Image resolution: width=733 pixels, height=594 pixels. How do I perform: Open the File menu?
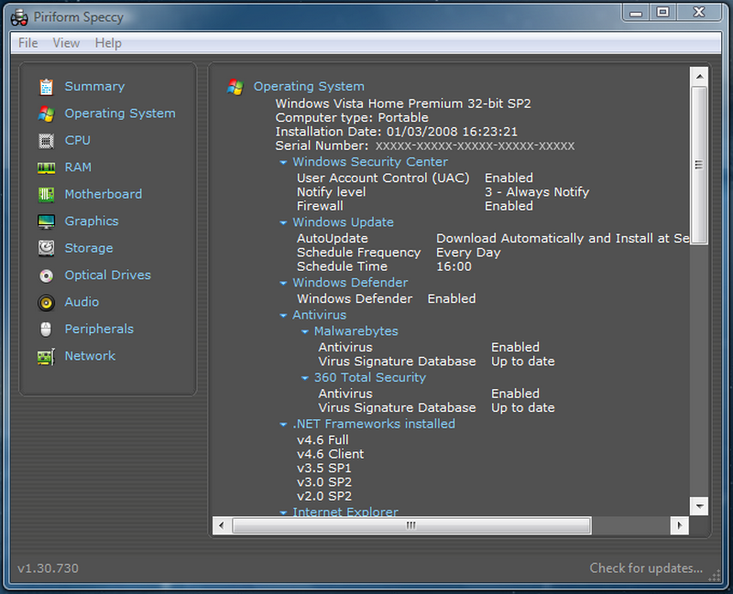click(x=28, y=43)
